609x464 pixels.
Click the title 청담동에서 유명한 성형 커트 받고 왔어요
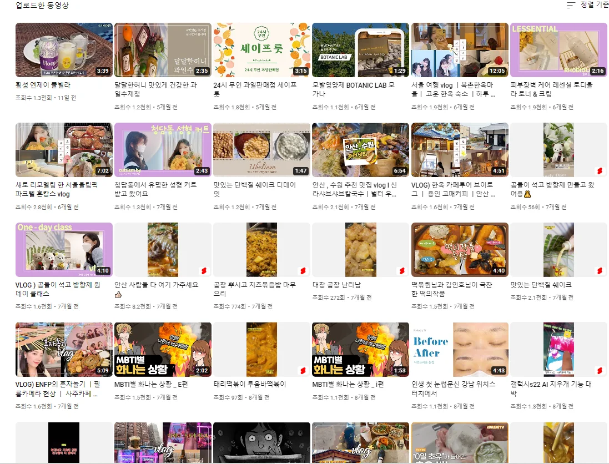point(155,189)
